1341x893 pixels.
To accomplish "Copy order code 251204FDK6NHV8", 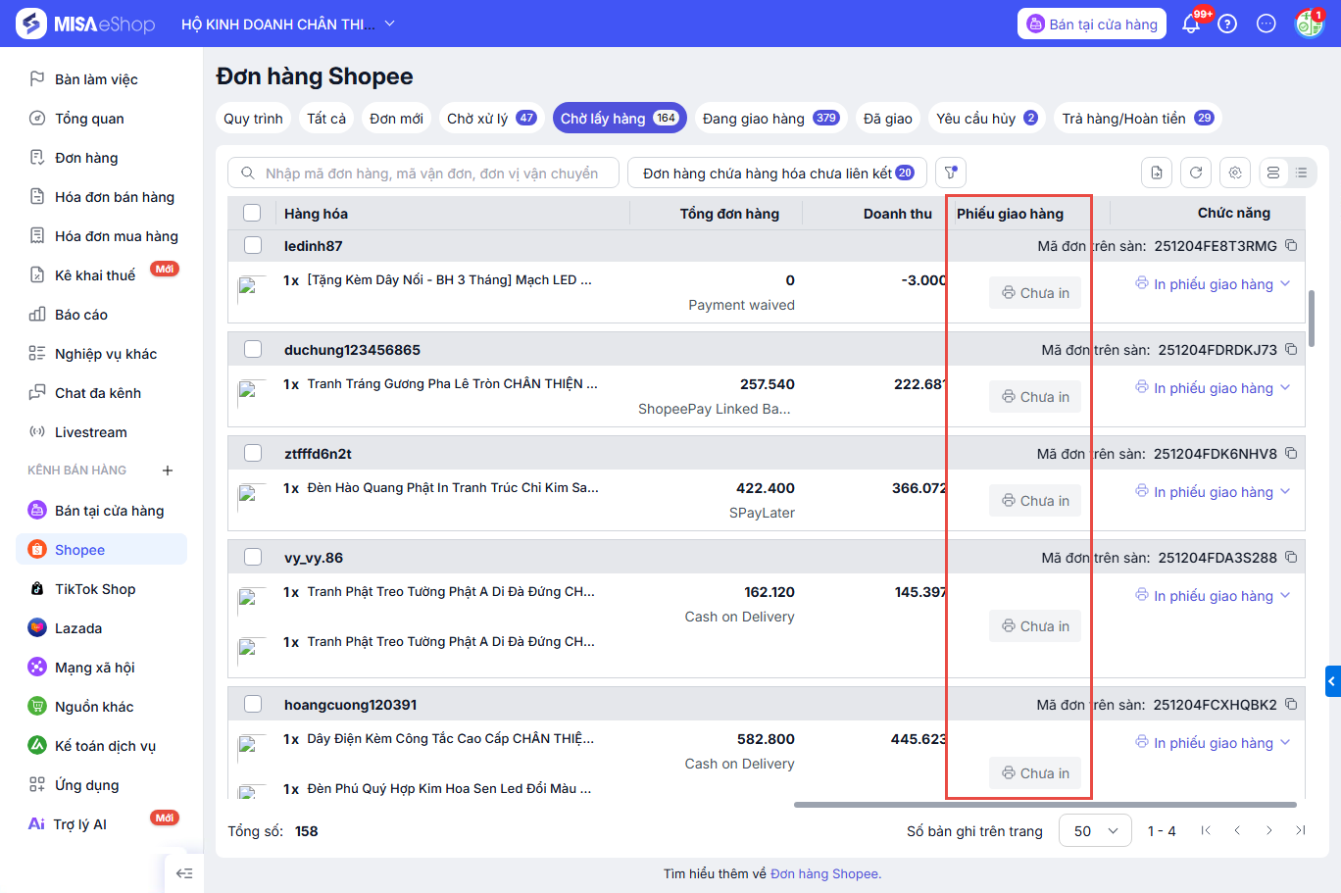I will 1291,453.
